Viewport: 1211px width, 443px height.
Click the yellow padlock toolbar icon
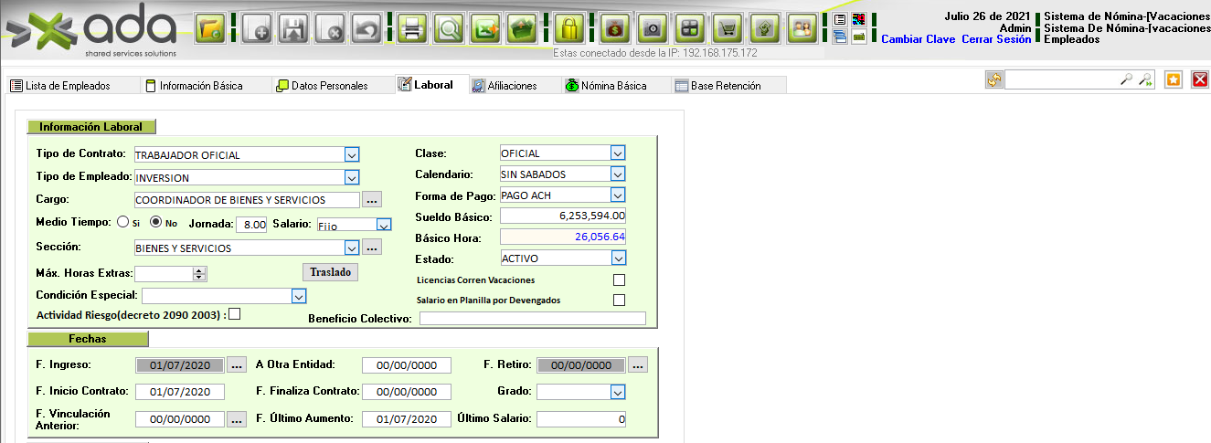click(568, 29)
